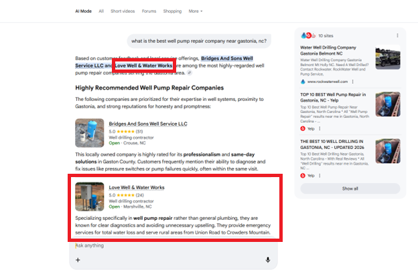Open options menu beside the Well Drilling Yelp source

320,176
